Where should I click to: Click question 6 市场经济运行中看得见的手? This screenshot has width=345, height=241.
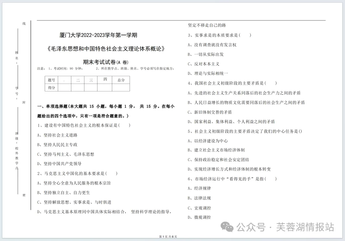coord(232,179)
